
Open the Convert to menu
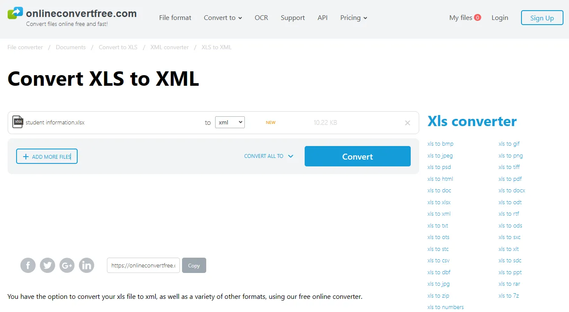(223, 18)
